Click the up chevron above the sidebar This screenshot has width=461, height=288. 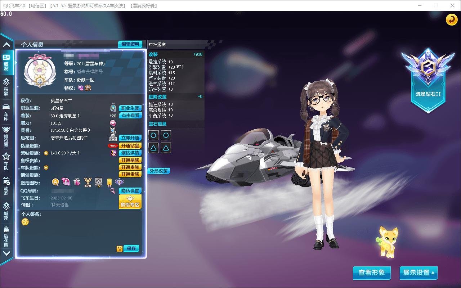(x=6, y=45)
